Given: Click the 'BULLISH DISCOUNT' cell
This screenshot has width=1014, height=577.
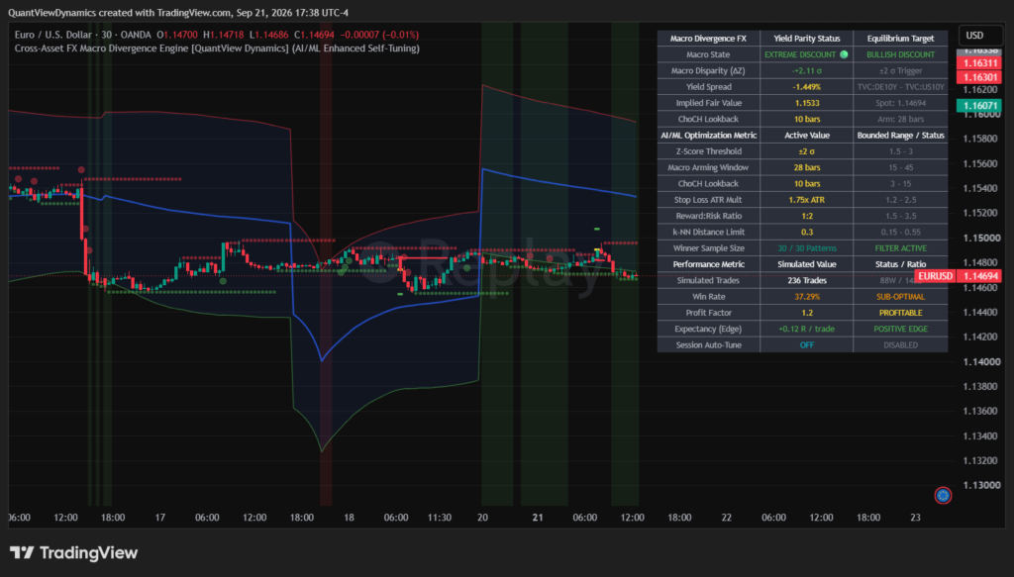Looking at the screenshot, I should (900, 54).
